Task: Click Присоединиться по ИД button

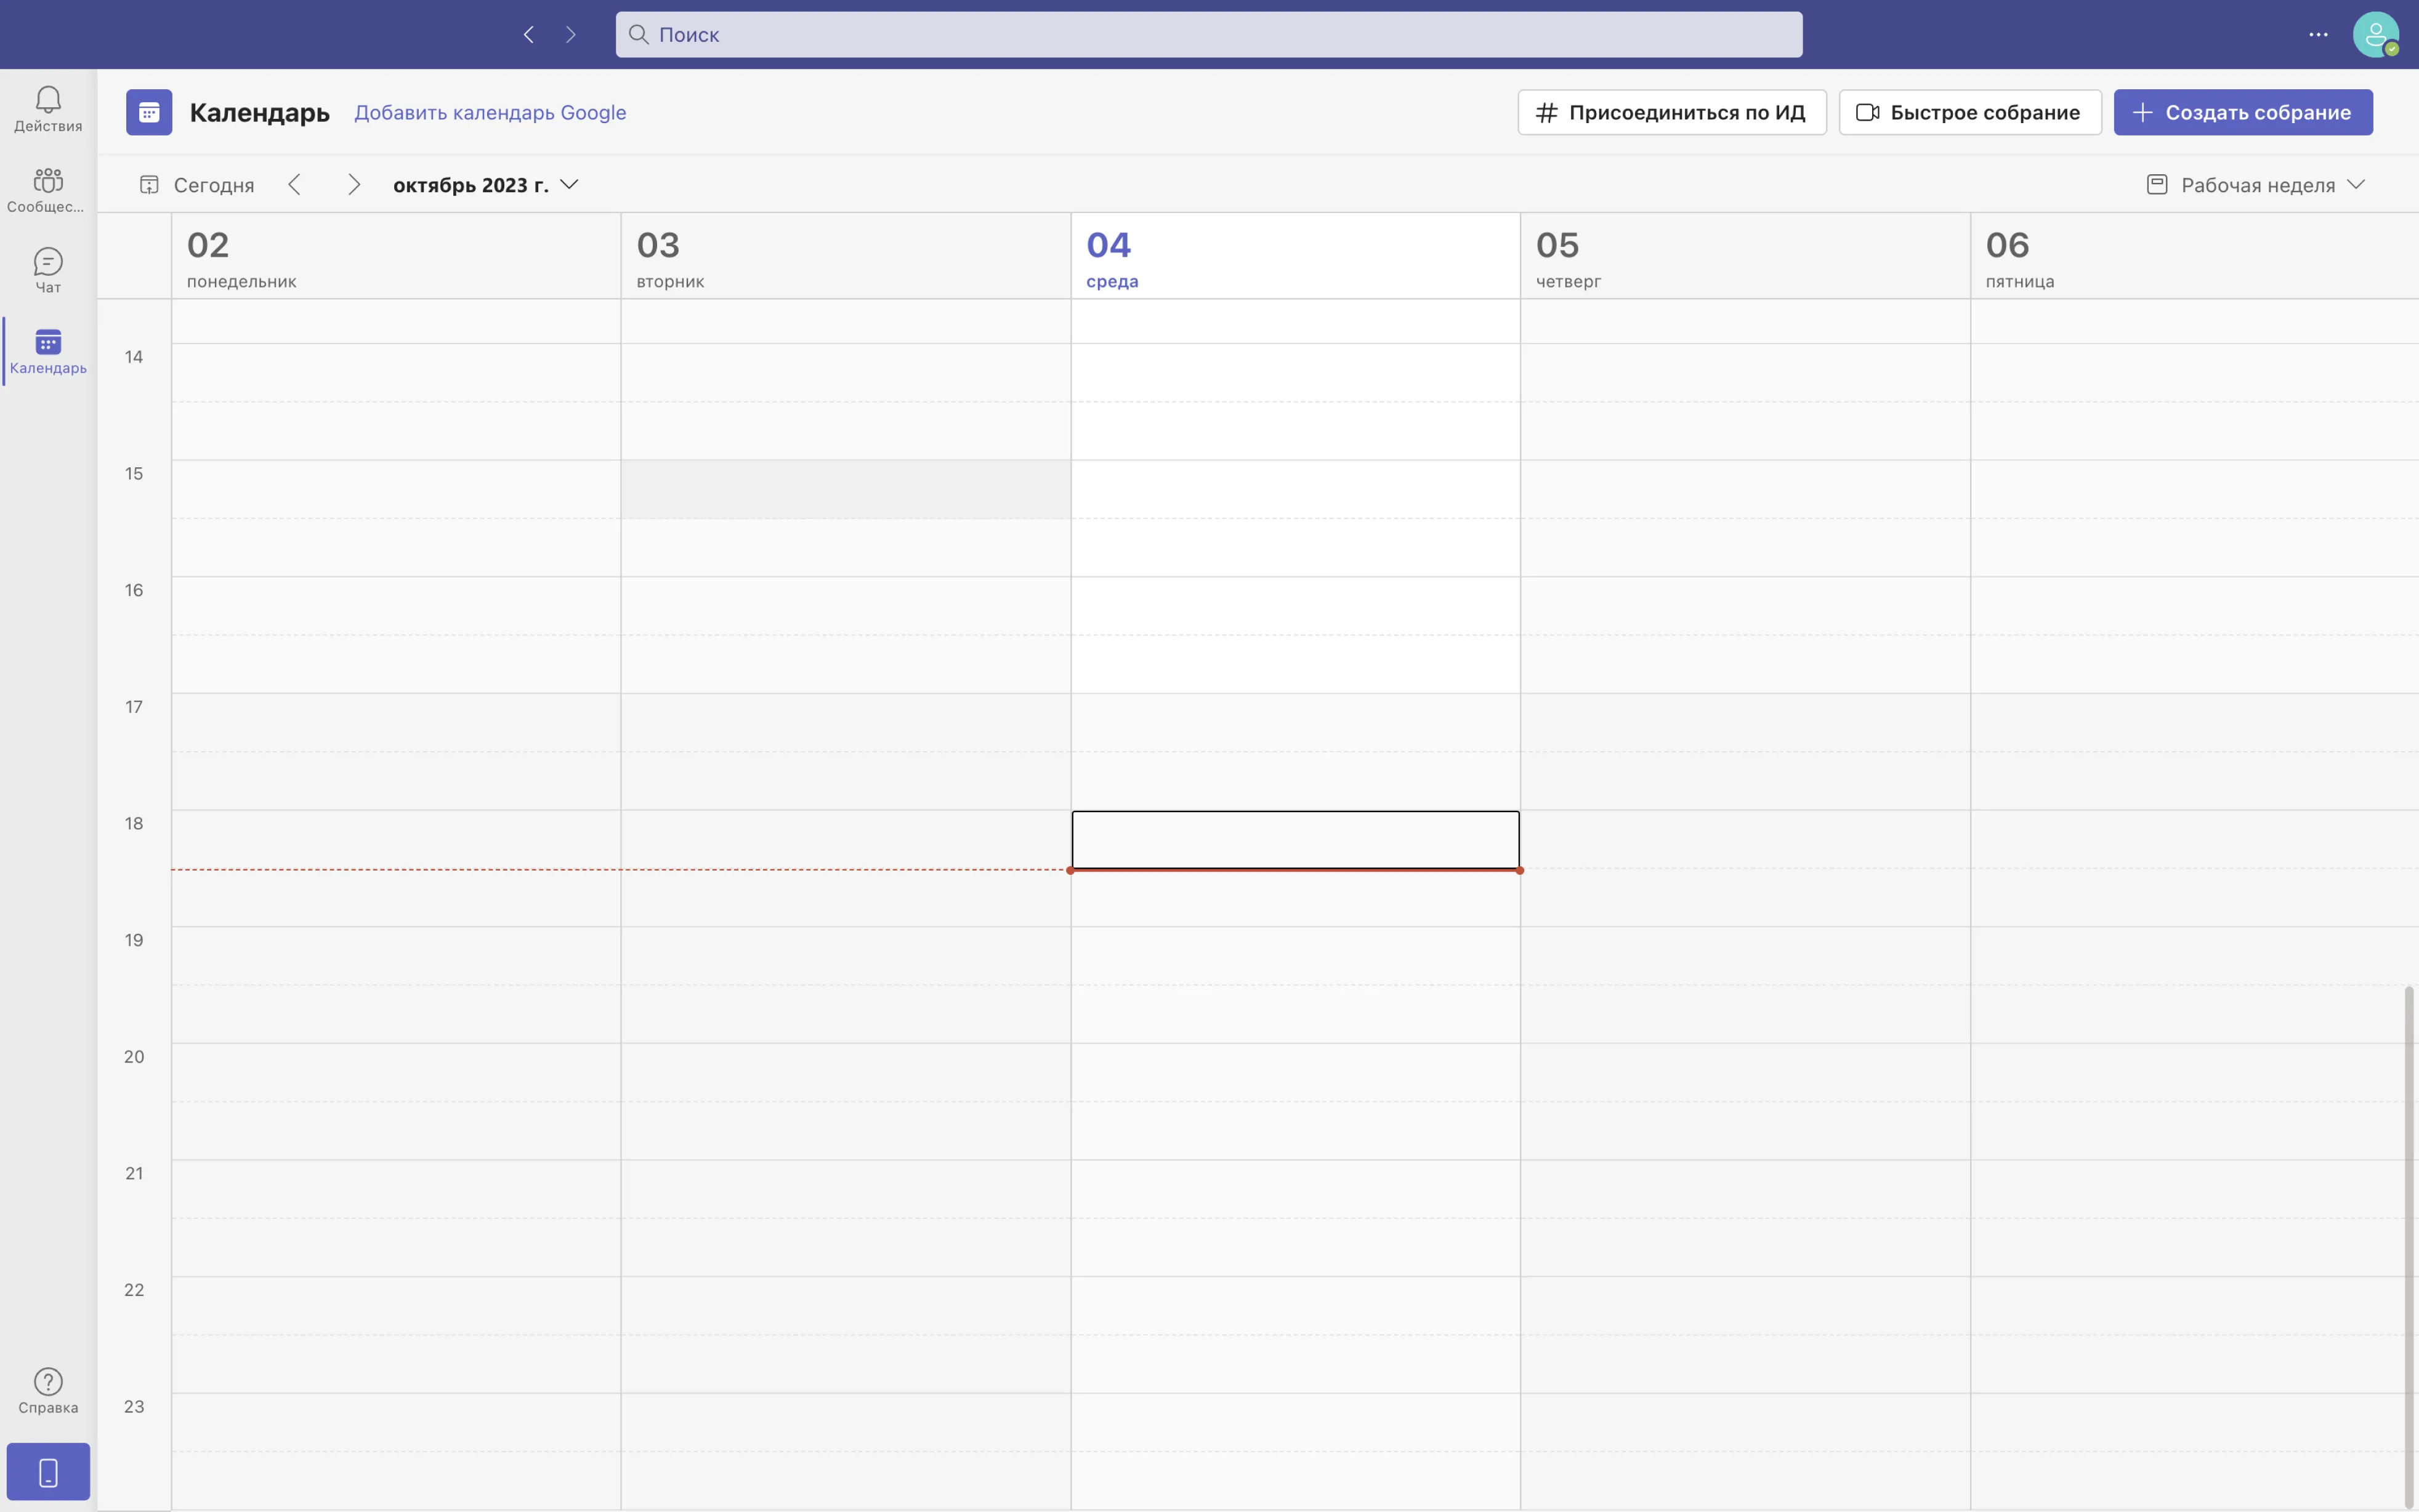Action: [1672, 112]
